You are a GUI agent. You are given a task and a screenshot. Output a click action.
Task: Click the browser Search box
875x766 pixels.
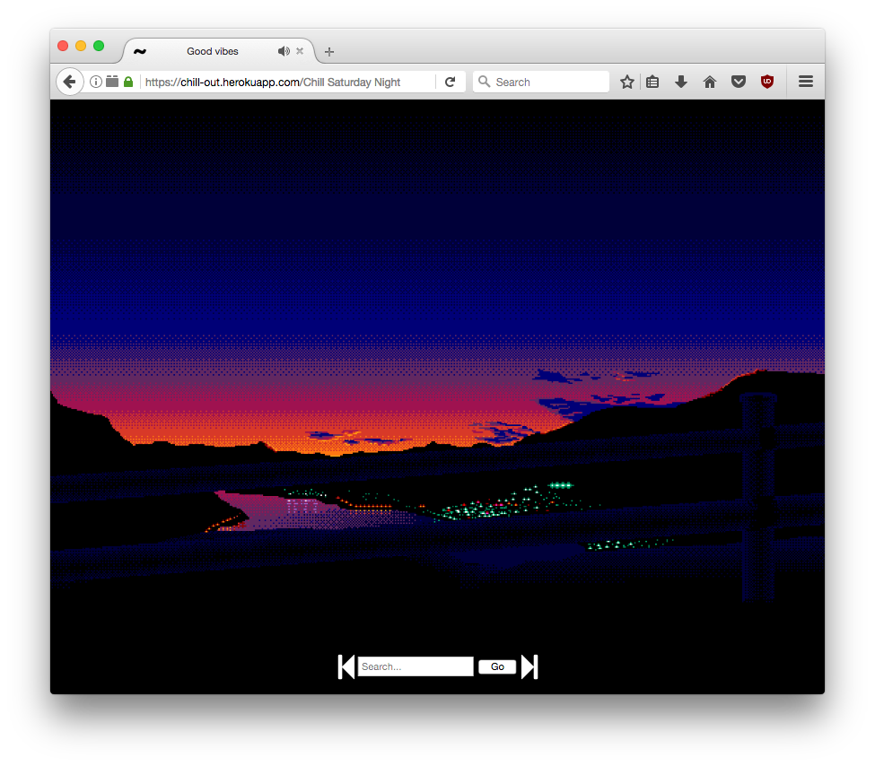point(541,82)
